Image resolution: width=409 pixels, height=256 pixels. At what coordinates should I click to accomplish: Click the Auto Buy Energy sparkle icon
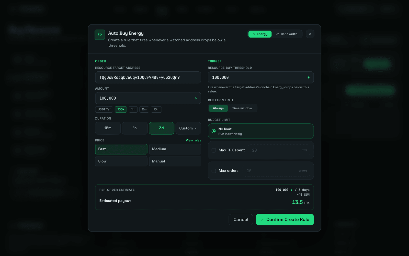(x=100, y=35)
